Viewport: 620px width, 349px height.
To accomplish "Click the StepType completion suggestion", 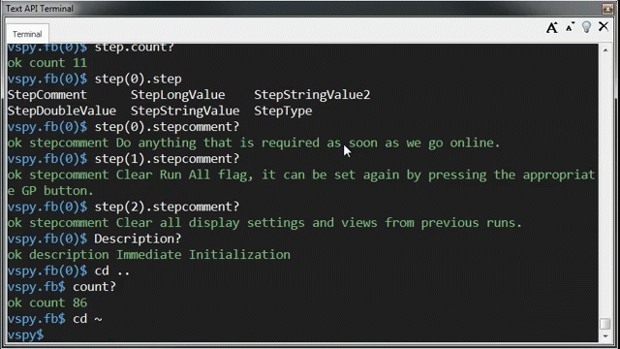I will pos(283,111).
